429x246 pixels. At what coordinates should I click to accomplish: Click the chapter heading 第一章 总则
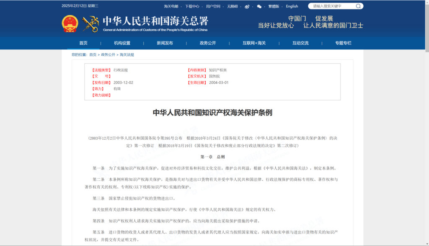click(x=212, y=157)
